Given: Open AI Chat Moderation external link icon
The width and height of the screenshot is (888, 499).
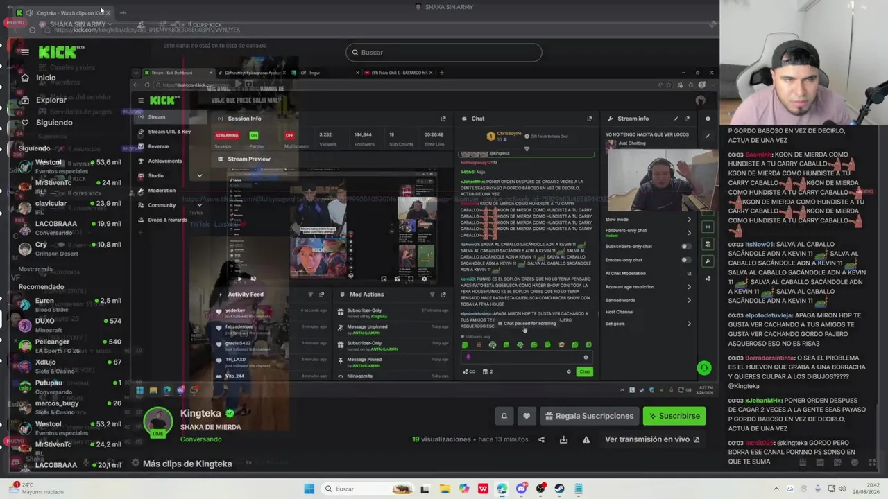Looking at the screenshot, I should coord(689,273).
